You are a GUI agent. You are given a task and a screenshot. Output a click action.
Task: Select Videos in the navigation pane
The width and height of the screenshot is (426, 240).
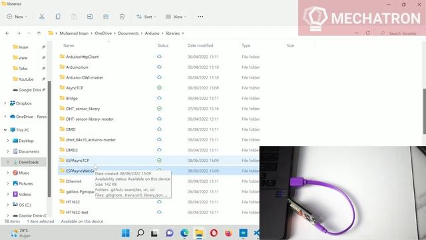coord(24,194)
